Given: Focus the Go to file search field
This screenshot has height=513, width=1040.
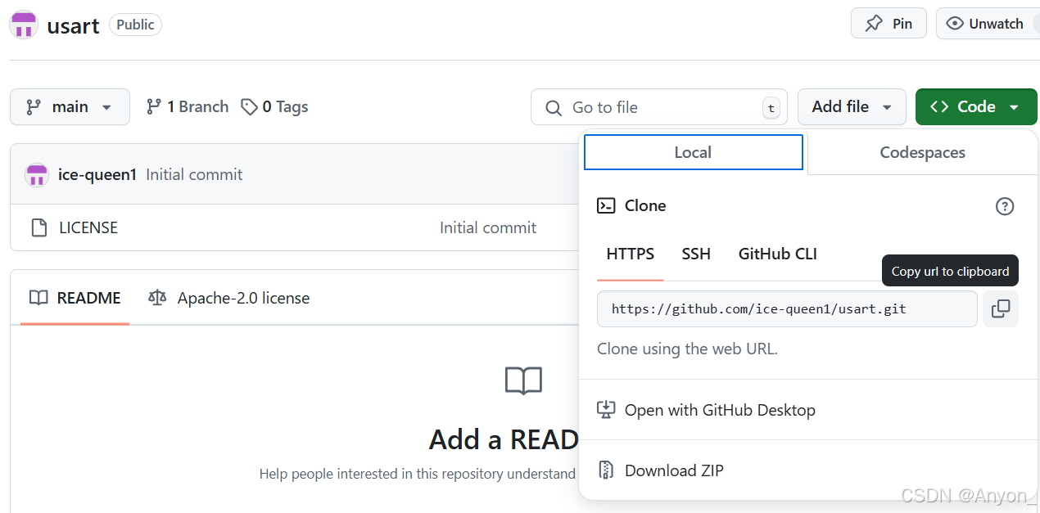Looking at the screenshot, I should click(x=659, y=107).
